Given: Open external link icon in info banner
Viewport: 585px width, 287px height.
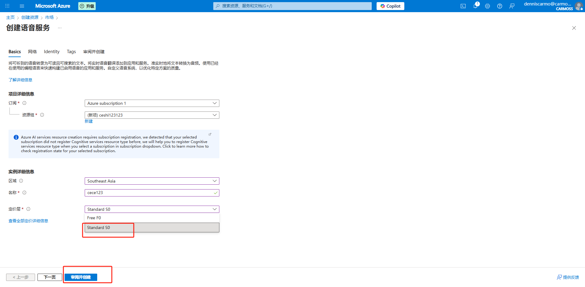Looking at the screenshot, I should tap(210, 134).
